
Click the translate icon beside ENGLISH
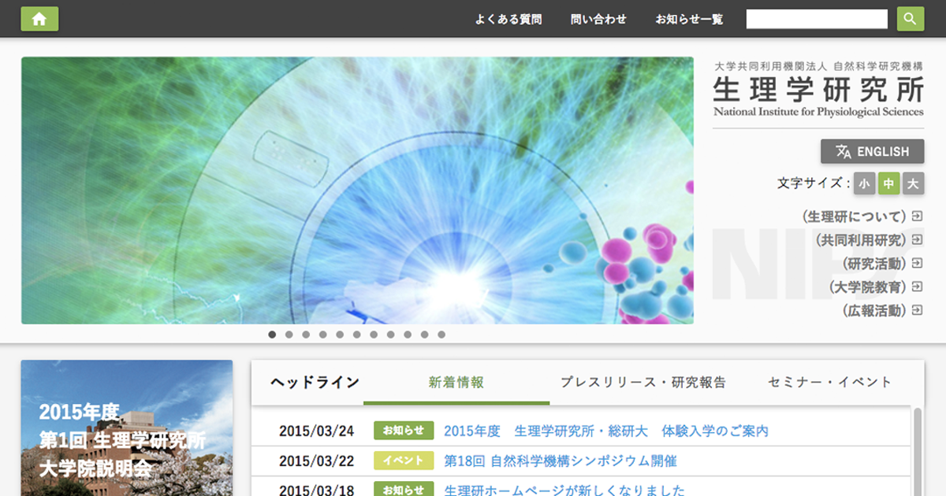(844, 151)
